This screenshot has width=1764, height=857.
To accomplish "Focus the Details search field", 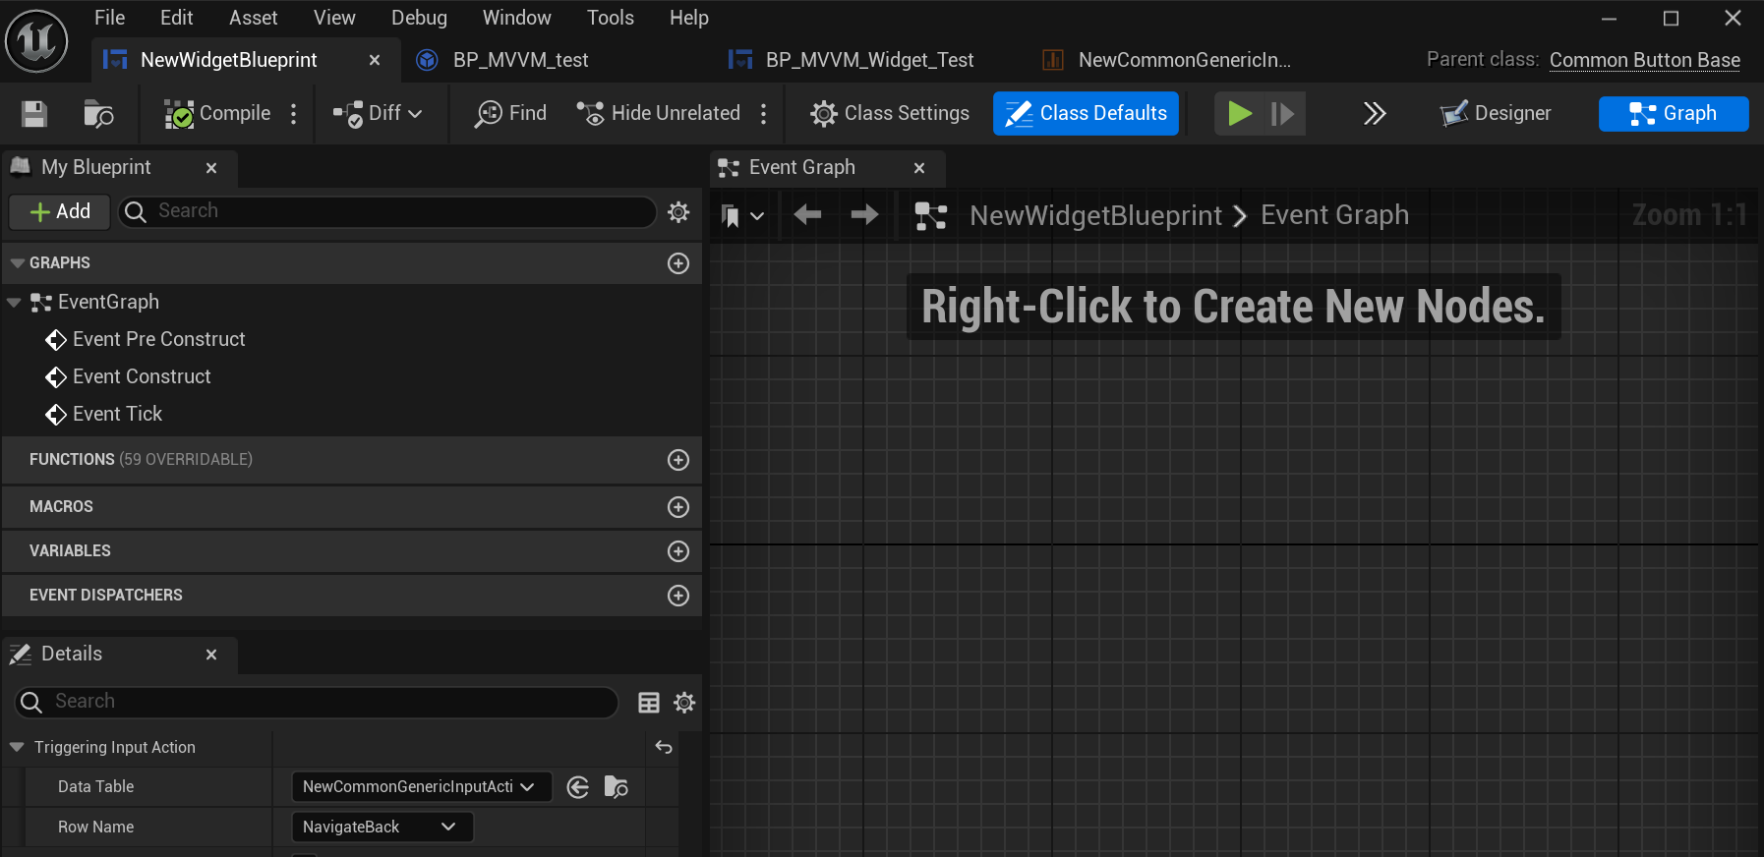I will [317, 702].
